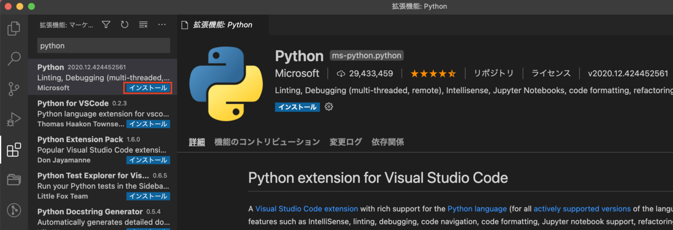The height and width of the screenshot is (230, 673).
Task: Clear the extension search results
Action: tap(143, 25)
